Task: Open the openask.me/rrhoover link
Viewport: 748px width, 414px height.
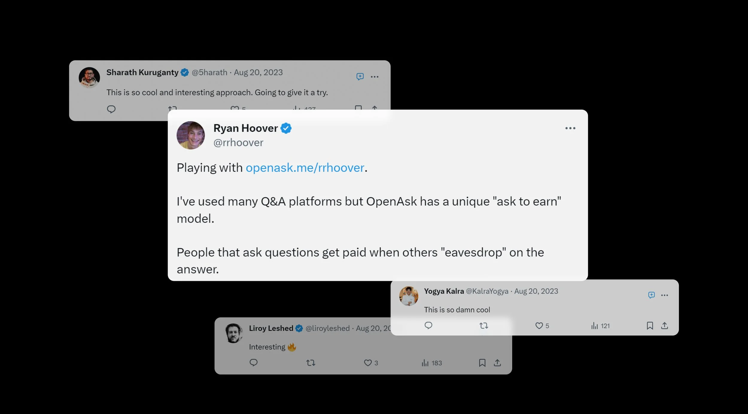Action: (x=305, y=168)
